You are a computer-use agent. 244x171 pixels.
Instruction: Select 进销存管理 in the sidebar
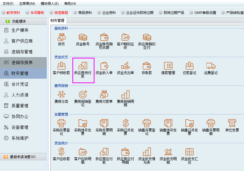(x=22, y=52)
